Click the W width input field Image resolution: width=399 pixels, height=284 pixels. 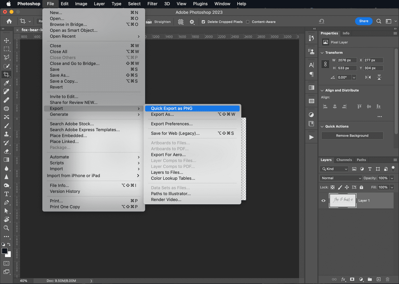346,60
